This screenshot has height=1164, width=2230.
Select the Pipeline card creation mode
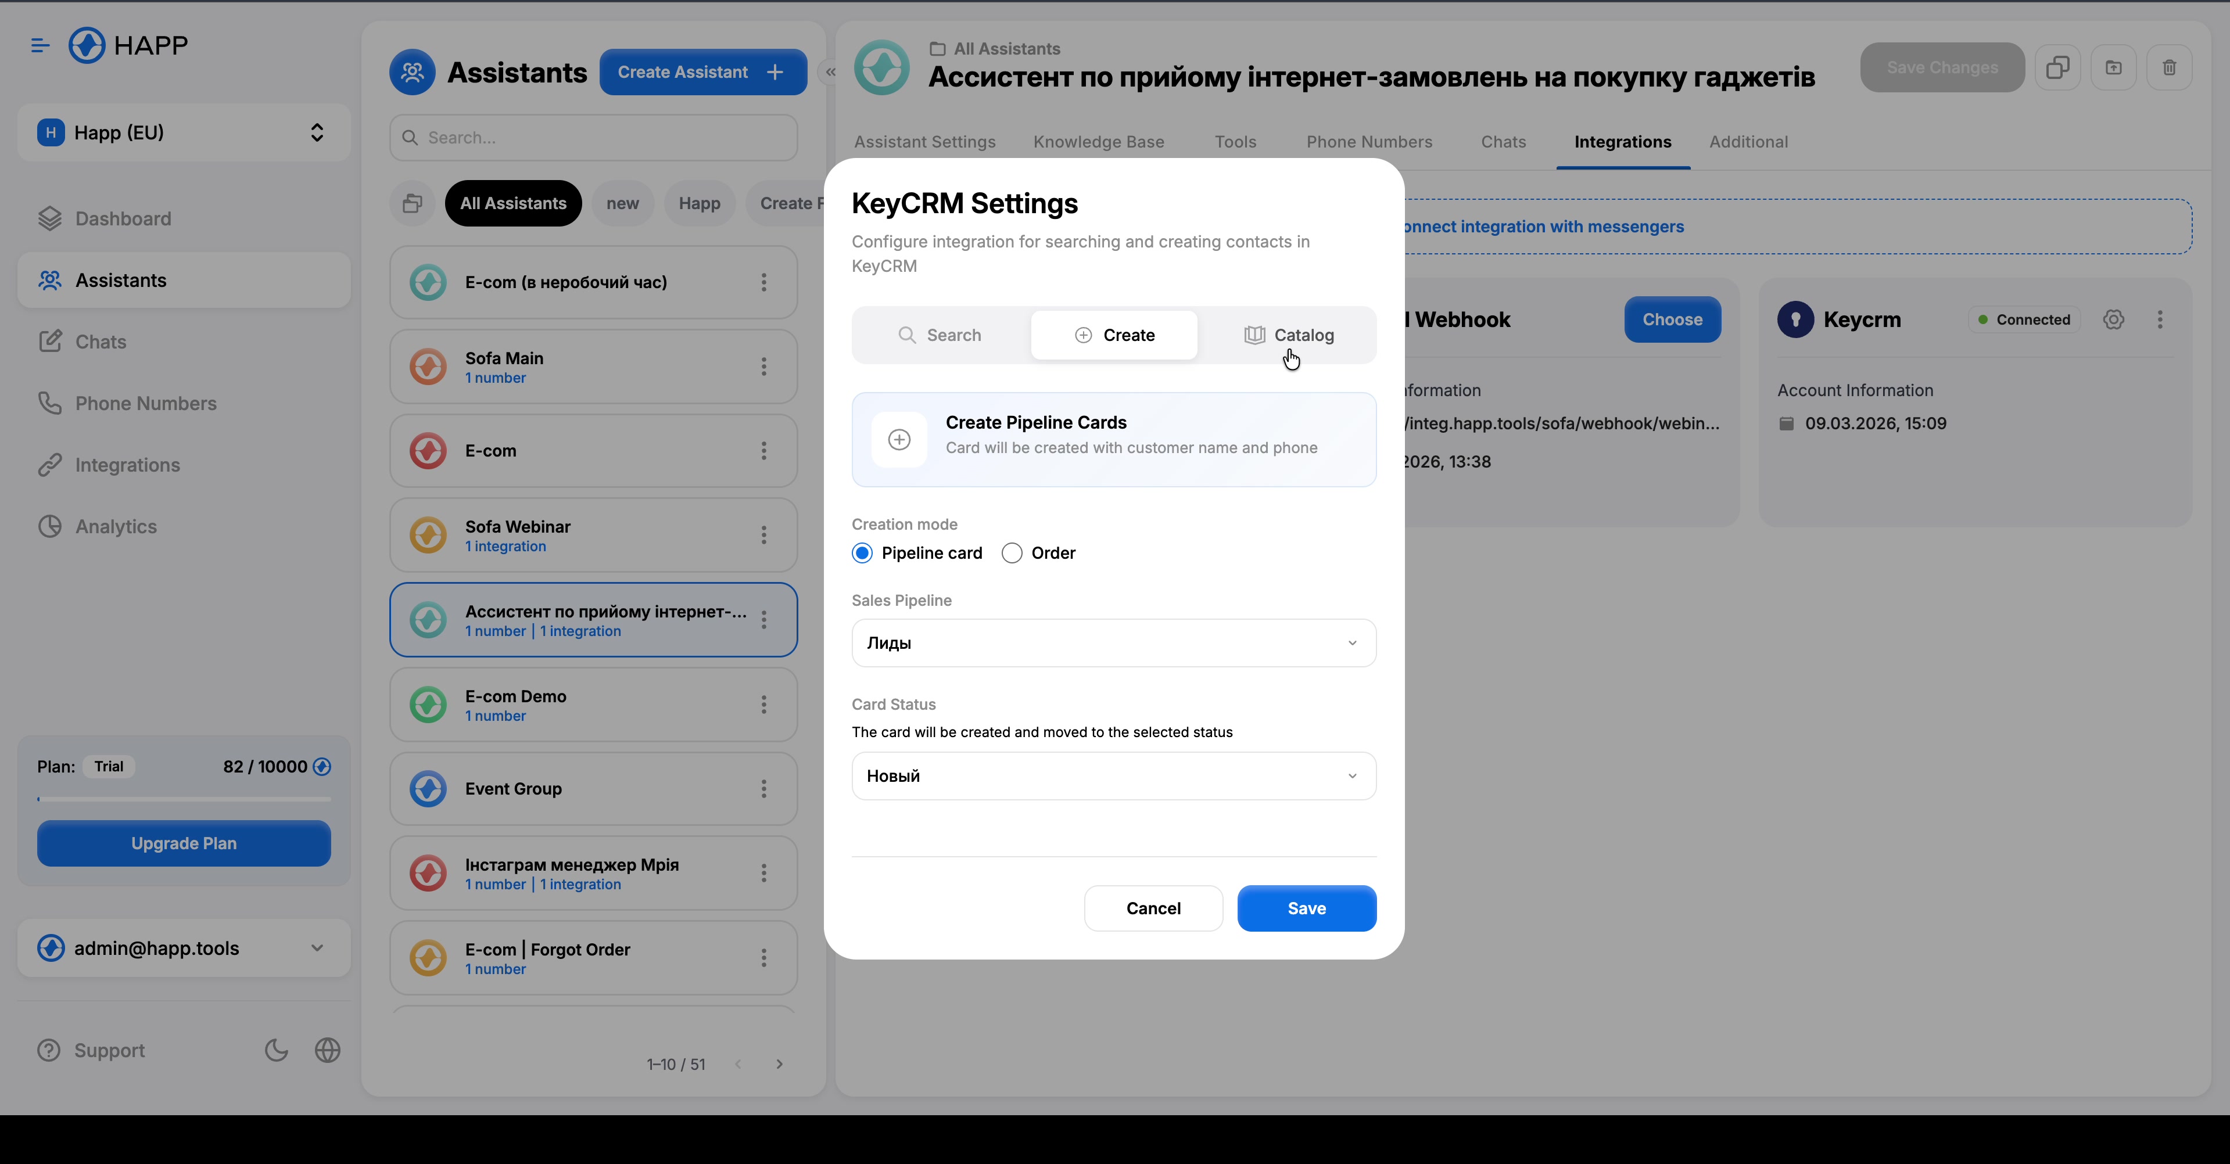(x=862, y=553)
